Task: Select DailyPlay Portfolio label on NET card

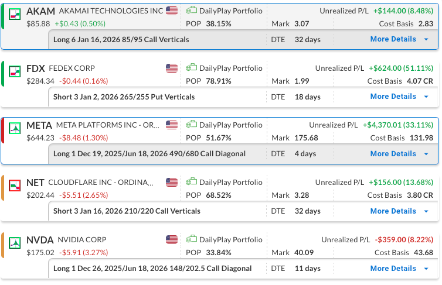Action: click(x=230, y=183)
